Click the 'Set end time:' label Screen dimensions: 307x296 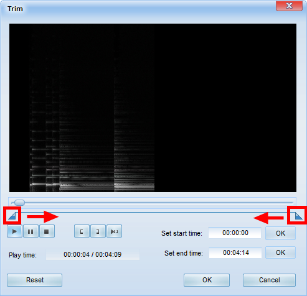pos(184,253)
